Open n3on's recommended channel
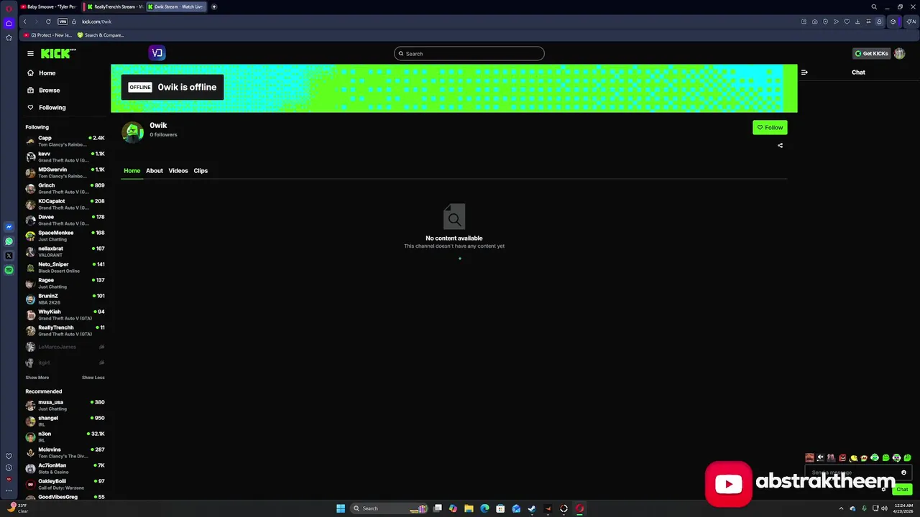The height and width of the screenshot is (517, 920). click(65, 437)
